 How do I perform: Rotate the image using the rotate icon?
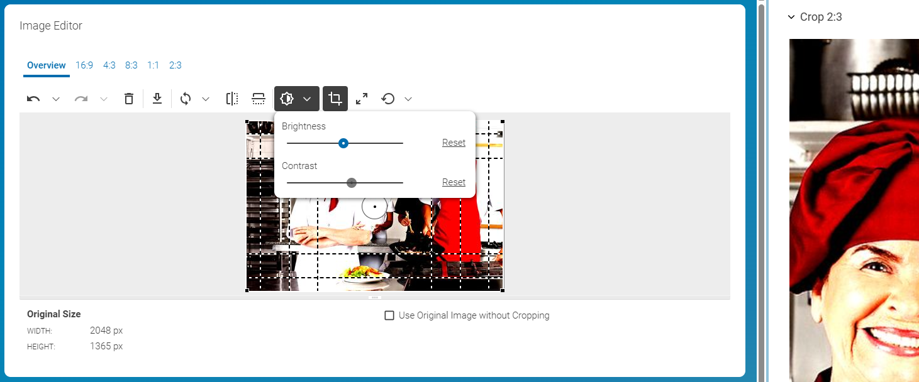click(x=186, y=99)
